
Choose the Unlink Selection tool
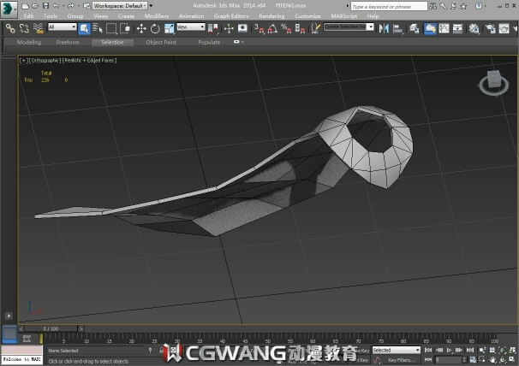pyautogui.click(x=24, y=29)
